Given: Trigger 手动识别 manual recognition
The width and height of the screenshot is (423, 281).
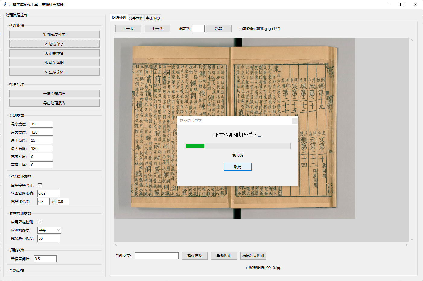Looking at the screenshot, I should coord(224,256).
